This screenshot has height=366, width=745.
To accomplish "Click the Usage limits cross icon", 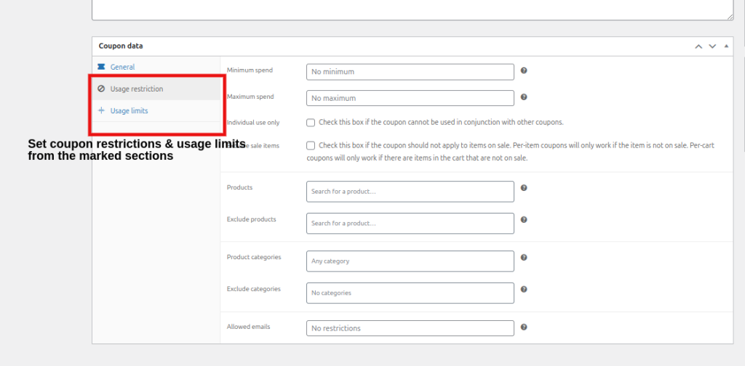I will [x=100, y=110].
